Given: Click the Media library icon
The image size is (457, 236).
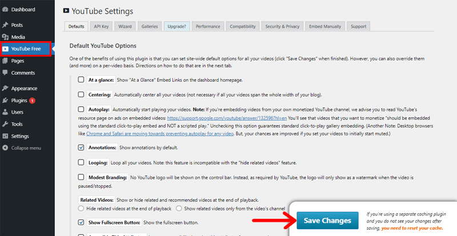Looking at the screenshot, I should tap(5, 37).
